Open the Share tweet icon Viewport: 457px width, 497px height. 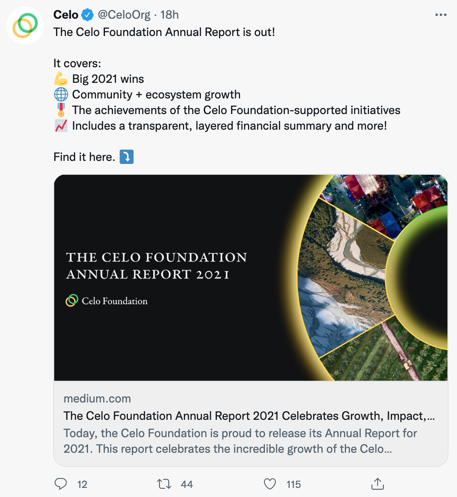pos(377,483)
